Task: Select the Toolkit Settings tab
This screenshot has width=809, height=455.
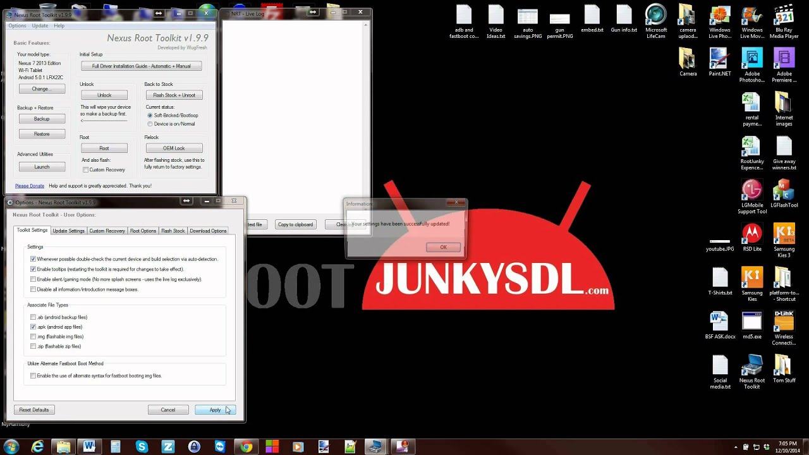Action: (32, 230)
